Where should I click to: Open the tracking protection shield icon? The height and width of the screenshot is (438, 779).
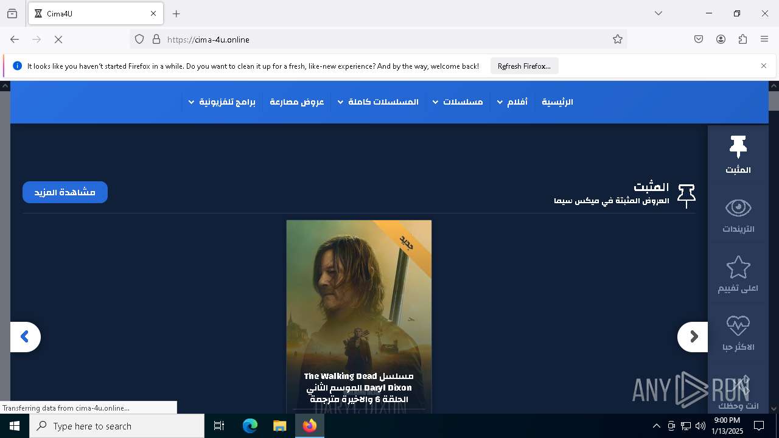pyautogui.click(x=139, y=40)
